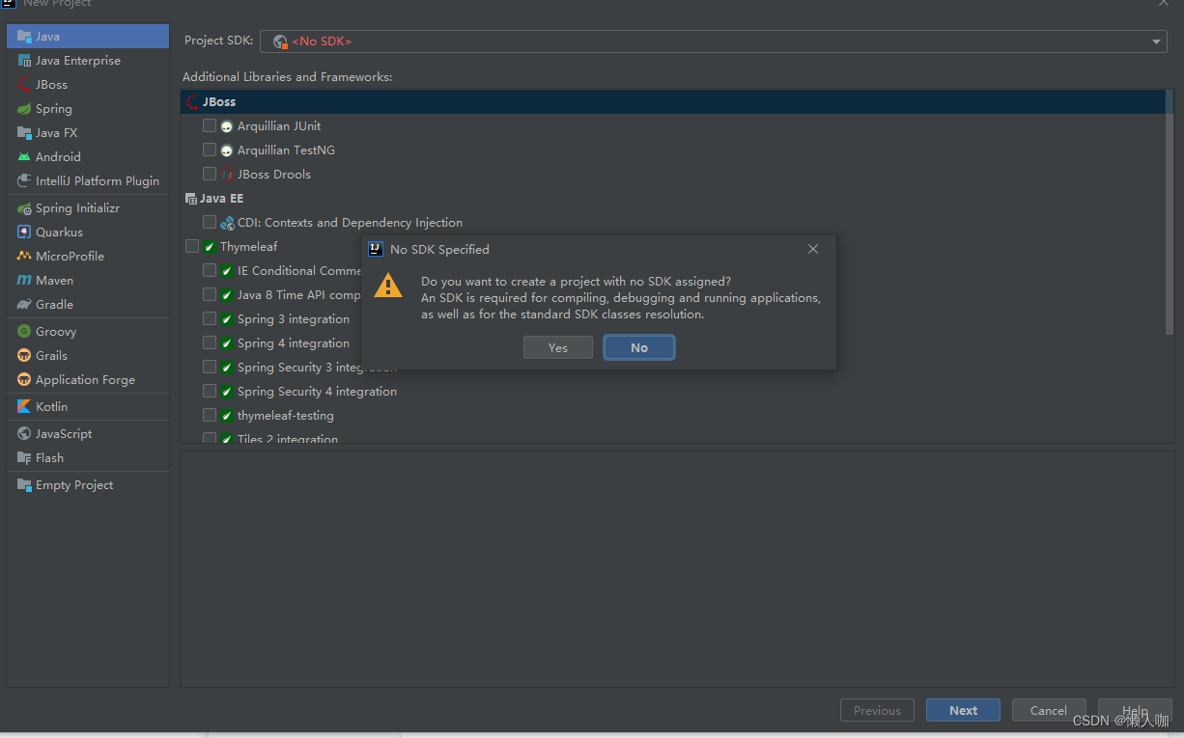Click the Groovy icon
This screenshot has height=738, width=1184.
point(24,332)
